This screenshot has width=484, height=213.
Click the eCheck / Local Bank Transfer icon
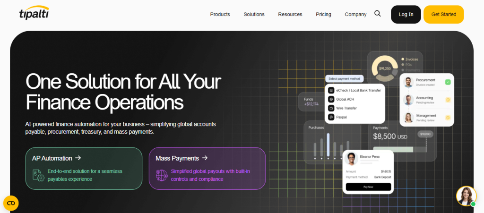(x=331, y=90)
